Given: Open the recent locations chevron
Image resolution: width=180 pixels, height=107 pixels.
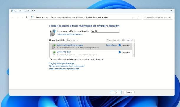Looking at the screenshot, I should (x=22, y=17).
